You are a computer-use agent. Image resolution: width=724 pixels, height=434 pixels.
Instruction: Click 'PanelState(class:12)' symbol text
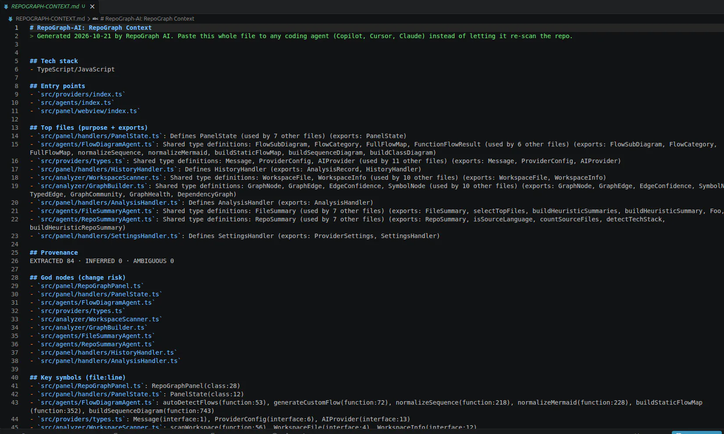(207, 394)
